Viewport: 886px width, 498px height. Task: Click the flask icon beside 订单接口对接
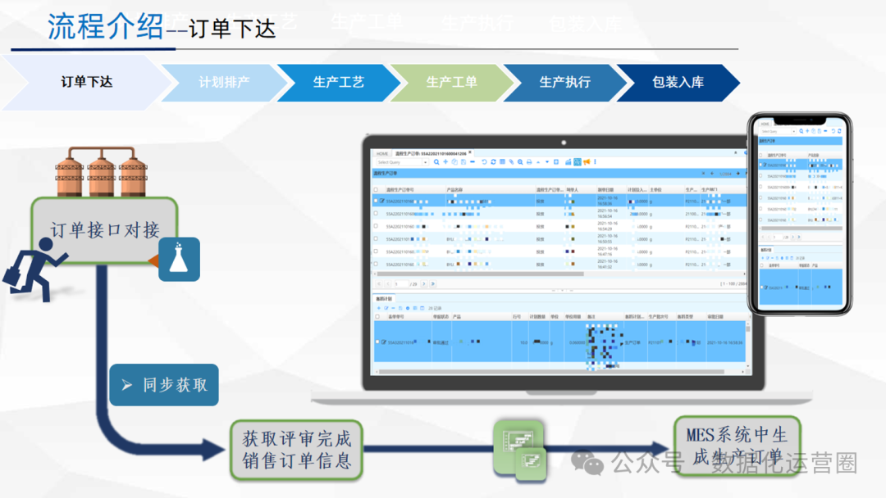(x=179, y=260)
